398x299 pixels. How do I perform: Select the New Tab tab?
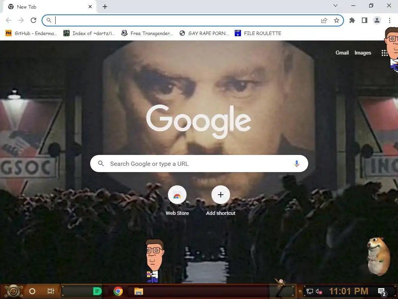click(50, 7)
